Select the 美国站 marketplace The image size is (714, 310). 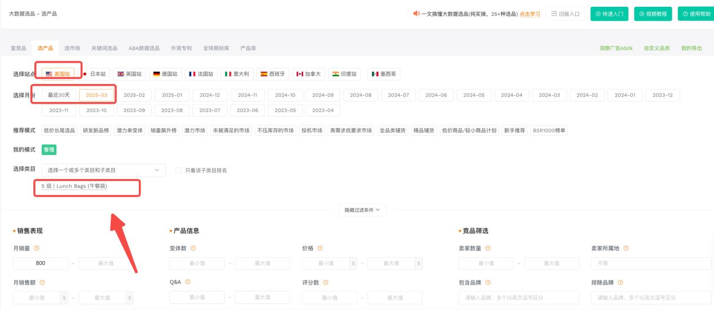[x=58, y=74]
